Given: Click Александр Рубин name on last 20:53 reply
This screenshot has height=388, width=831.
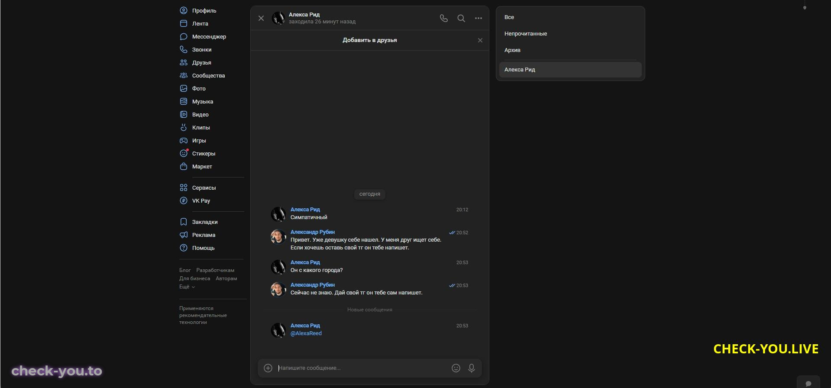Looking at the screenshot, I should 313,285.
